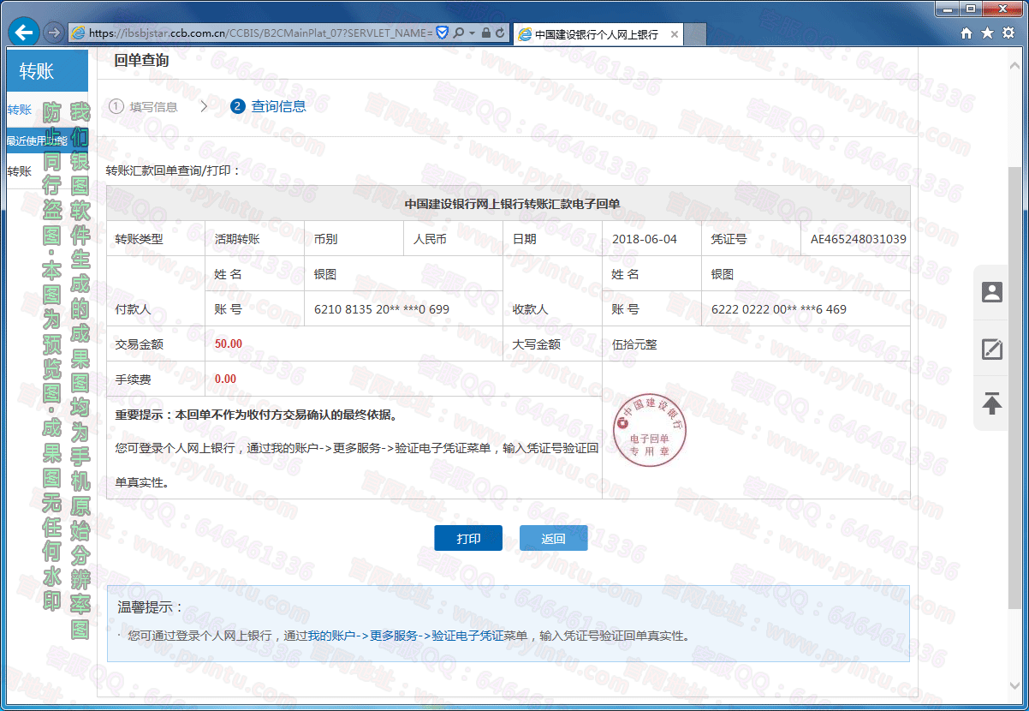Click the 打印 print button
The width and height of the screenshot is (1029, 711).
pos(468,539)
